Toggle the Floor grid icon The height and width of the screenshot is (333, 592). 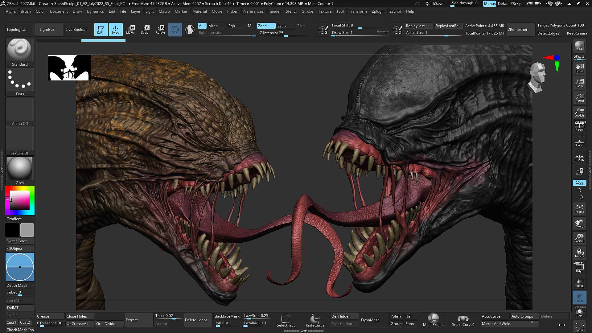pos(579,142)
